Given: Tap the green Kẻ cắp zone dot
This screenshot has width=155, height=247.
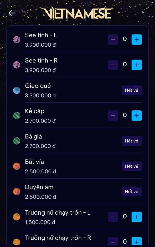Looking at the screenshot, I should (x=17, y=115).
